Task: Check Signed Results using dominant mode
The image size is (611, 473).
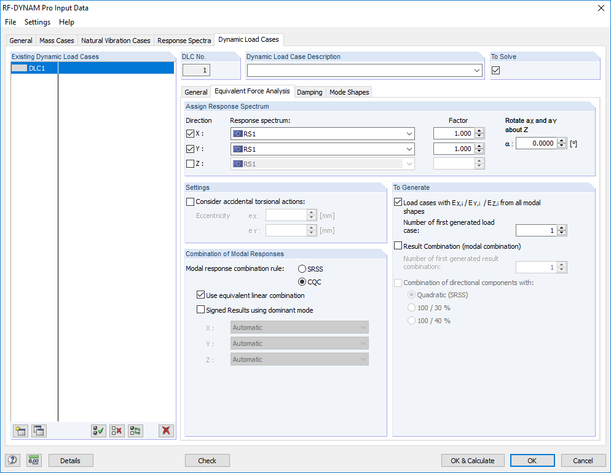Action: tap(200, 308)
